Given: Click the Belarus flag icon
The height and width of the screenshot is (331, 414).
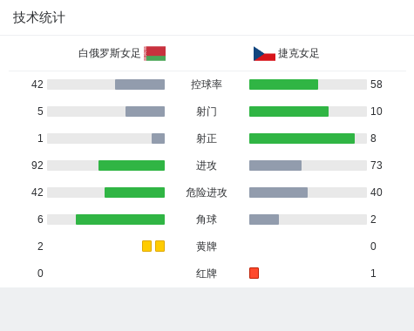Looking at the screenshot, I should pos(155,53).
